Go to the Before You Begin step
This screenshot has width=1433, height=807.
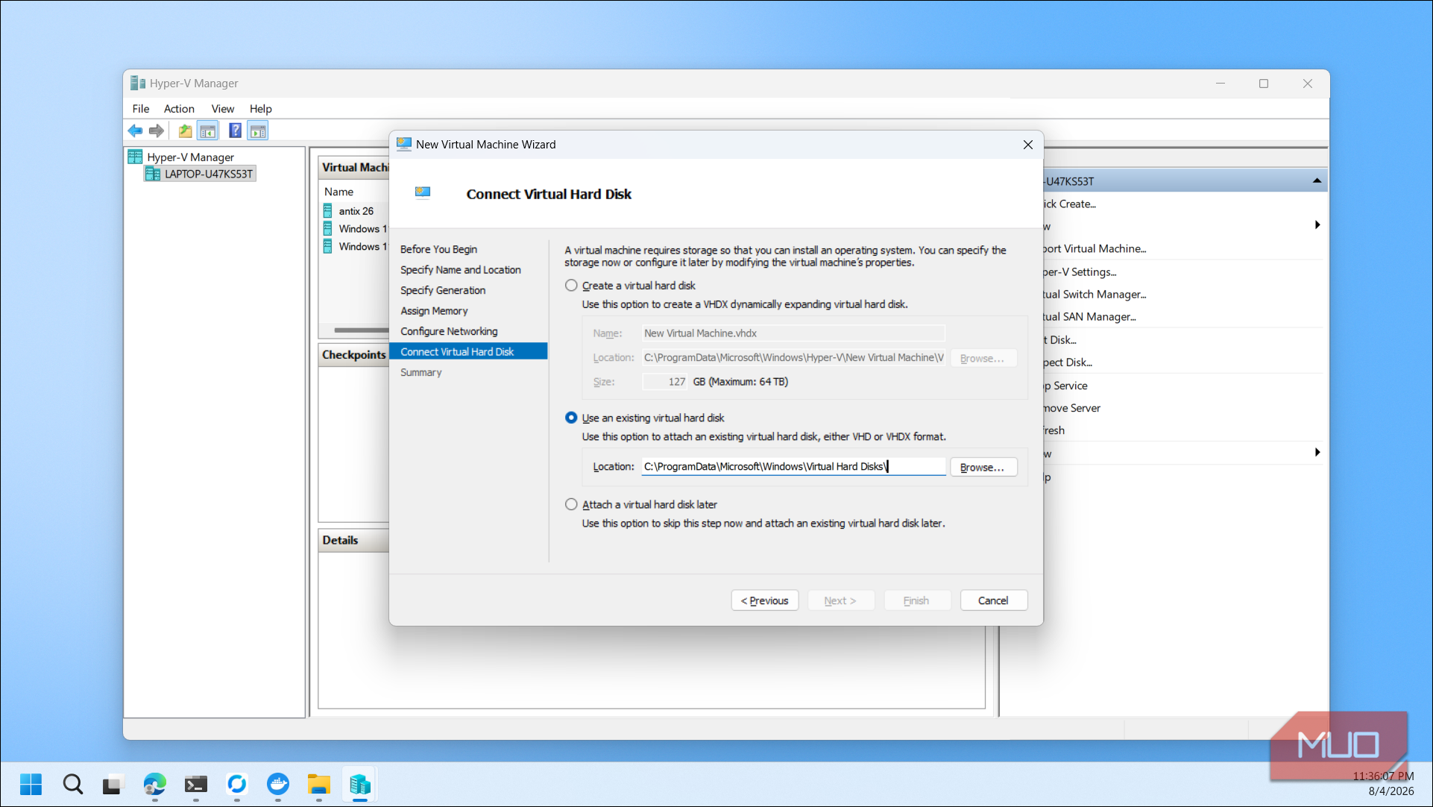click(438, 249)
